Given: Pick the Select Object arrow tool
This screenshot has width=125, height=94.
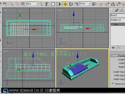Looking at the screenshot, I should point(42,4).
